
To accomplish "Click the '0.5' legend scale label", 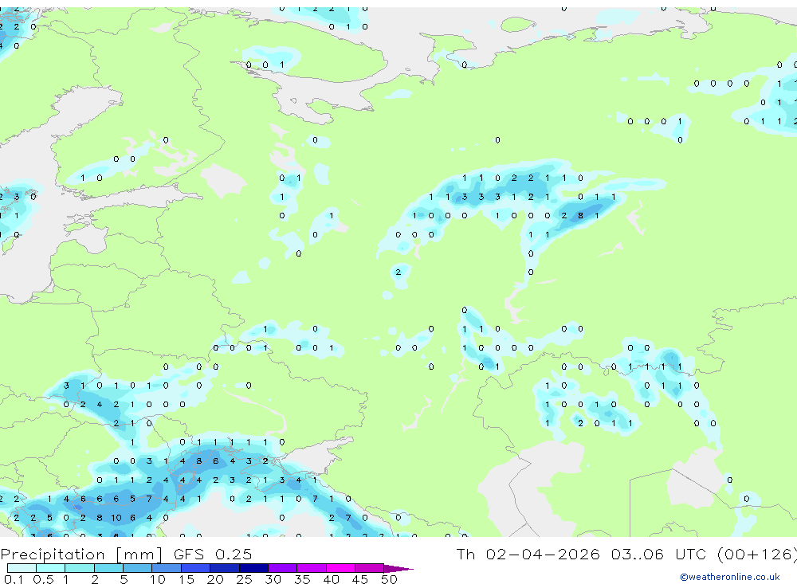I will 43,579.
